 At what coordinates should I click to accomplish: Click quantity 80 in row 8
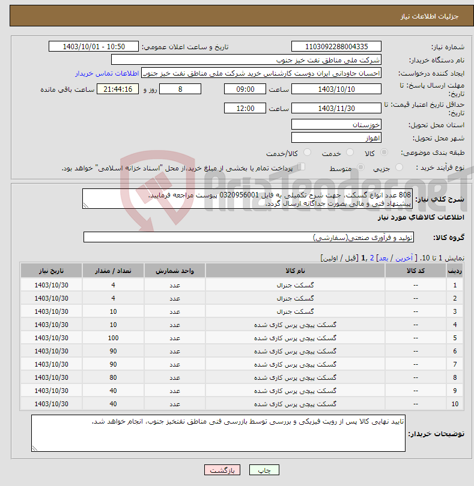point(113,377)
